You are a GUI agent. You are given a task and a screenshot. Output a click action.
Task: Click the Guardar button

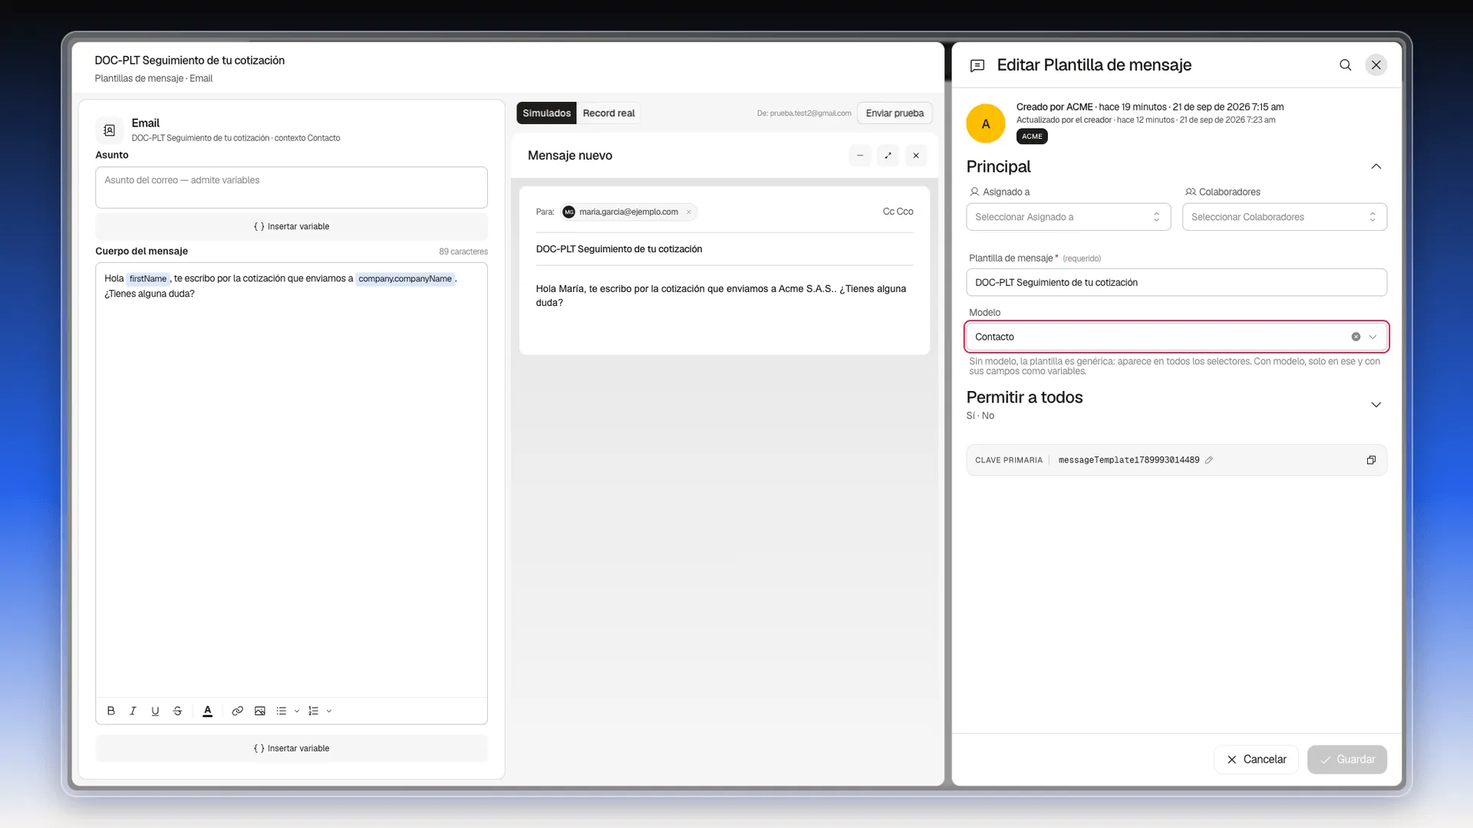[1347, 759]
